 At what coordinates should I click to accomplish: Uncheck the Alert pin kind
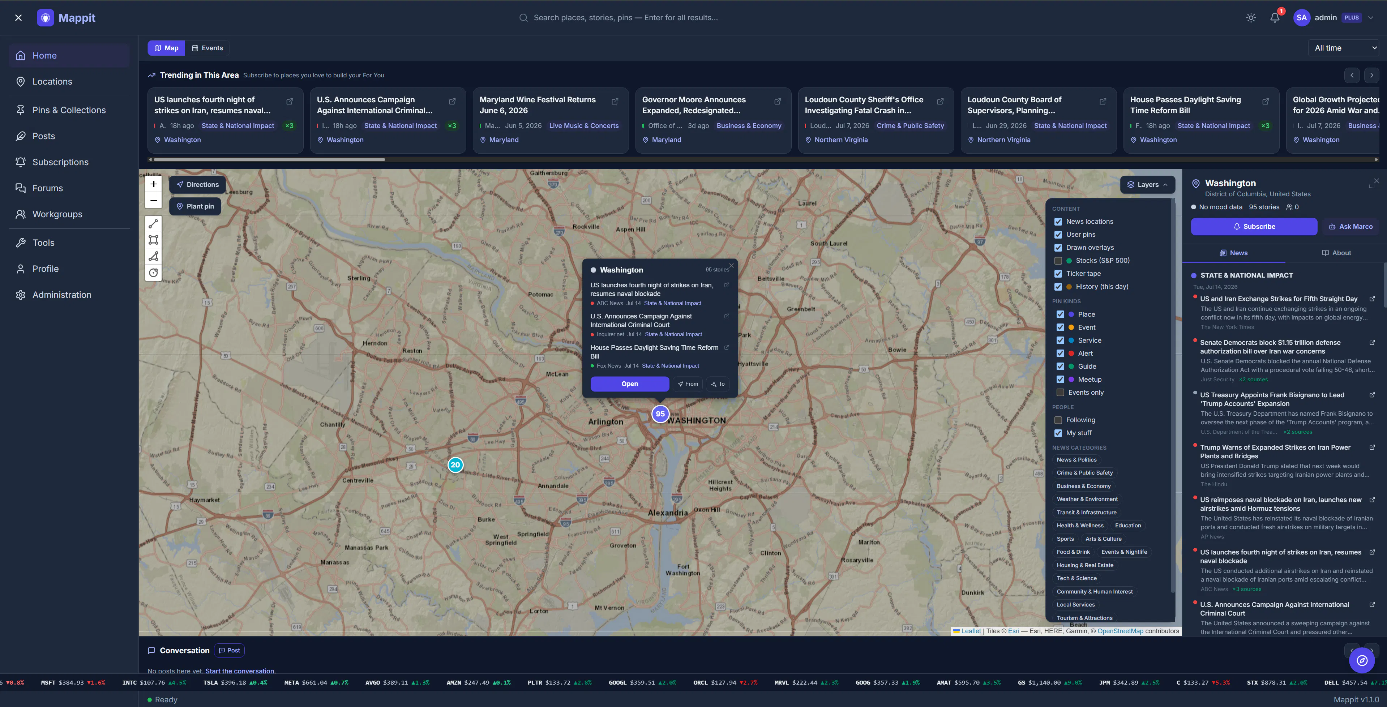(1060, 353)
